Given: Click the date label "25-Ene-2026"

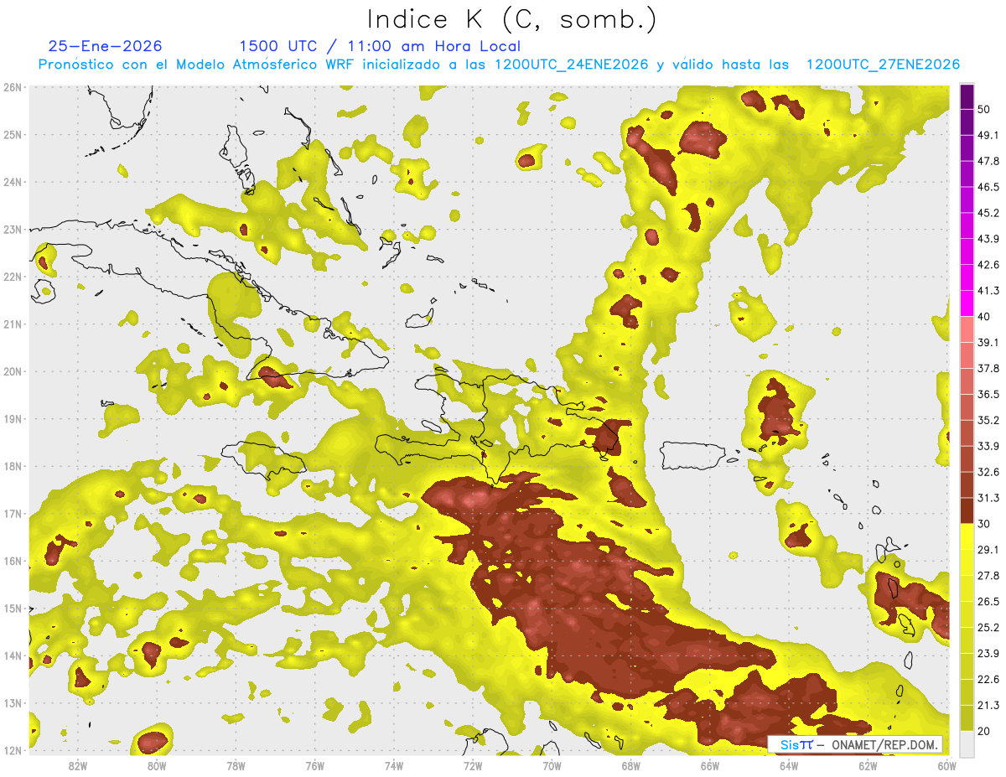Looking at the screenshot, I should [x=106, y=46].
